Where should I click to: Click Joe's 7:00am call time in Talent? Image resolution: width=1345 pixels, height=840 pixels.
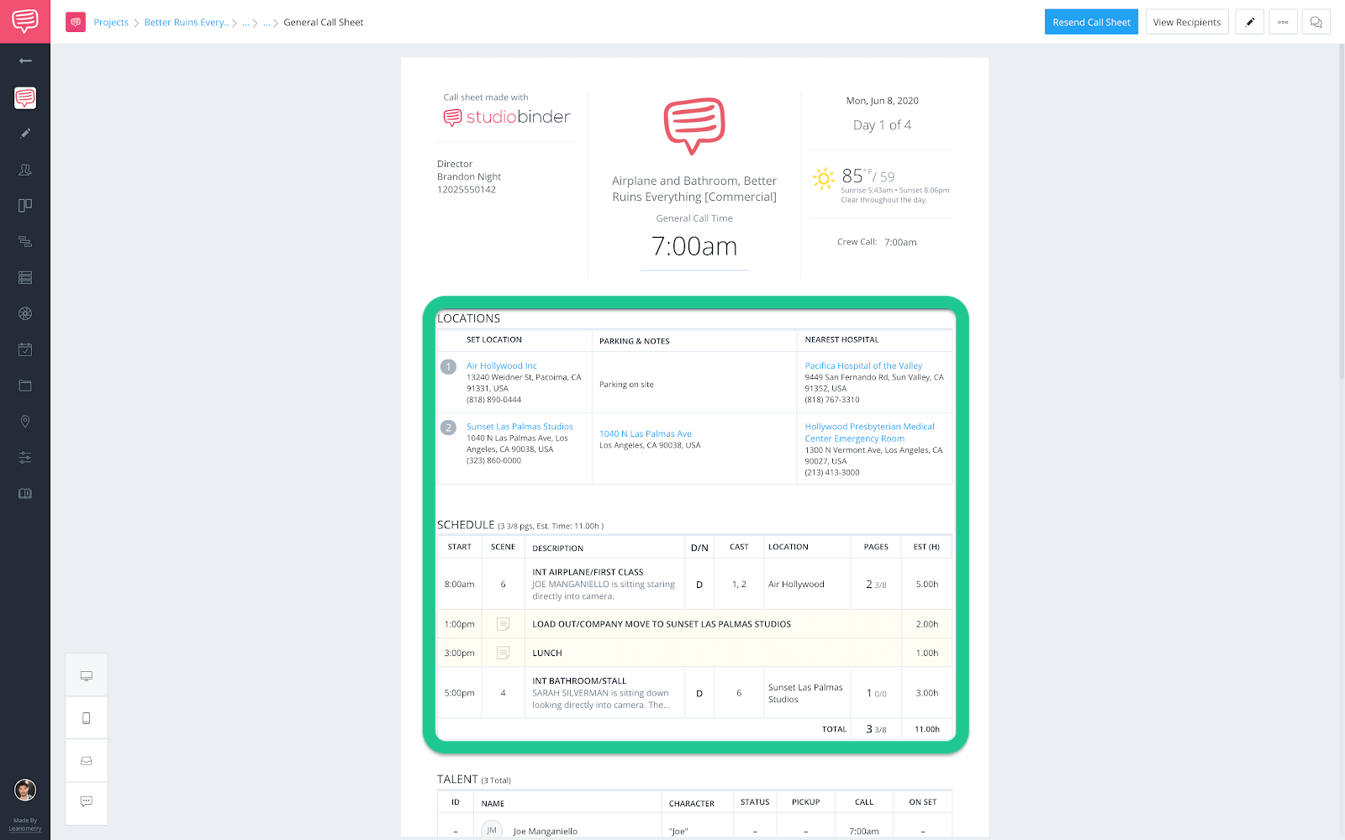(x=864, y=832)
